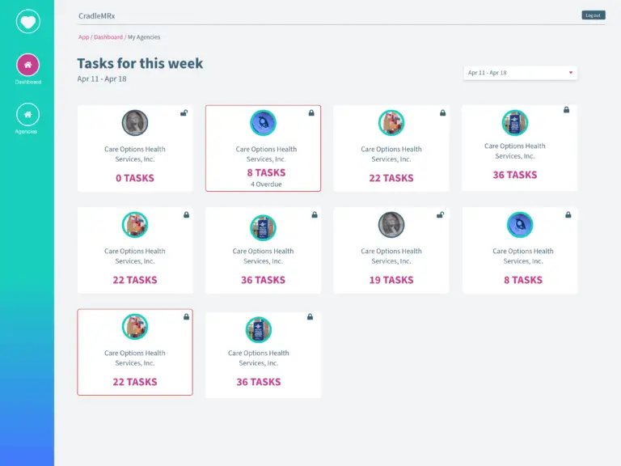Toggle the padlock on the 4 Overdue card

(311, 113)
